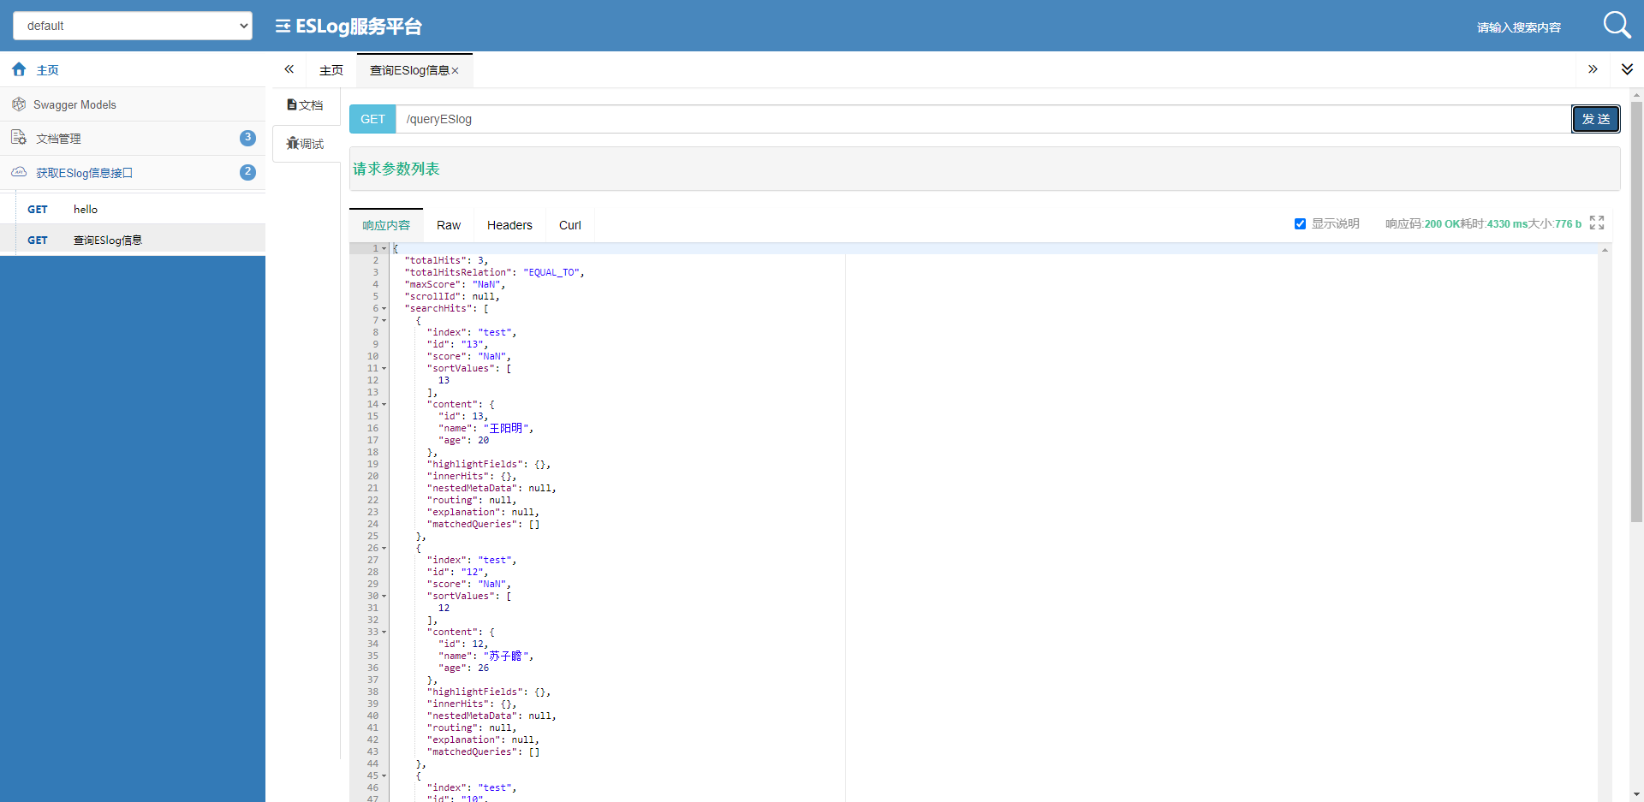Click the search magnifier icon
1644x802 pixels.
click(1617, 25)
